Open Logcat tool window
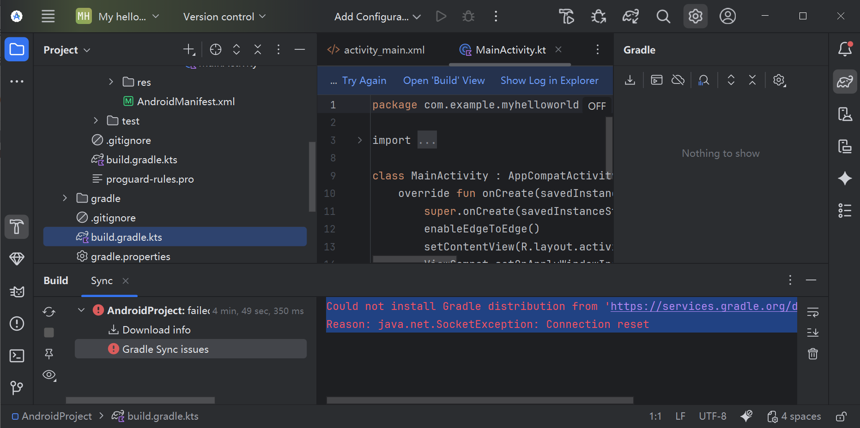The height and width of the screenshot is (428, 860). point(17,291)
